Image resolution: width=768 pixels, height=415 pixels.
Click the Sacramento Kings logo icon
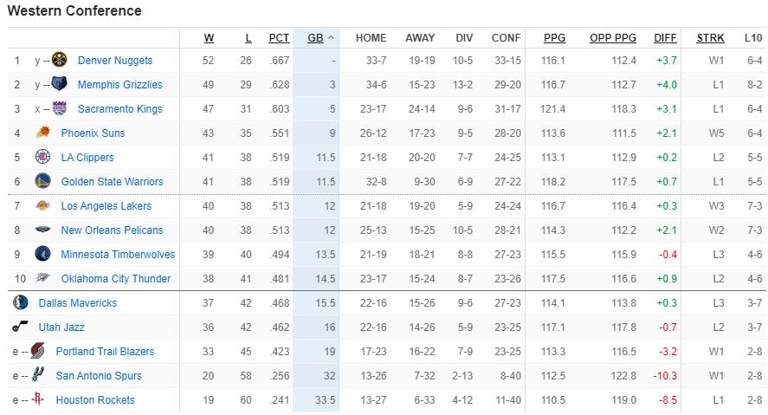pos(59,108)
